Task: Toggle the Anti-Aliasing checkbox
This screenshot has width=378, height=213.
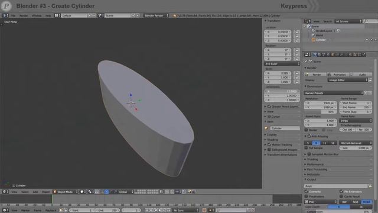Action: (309, 136)
